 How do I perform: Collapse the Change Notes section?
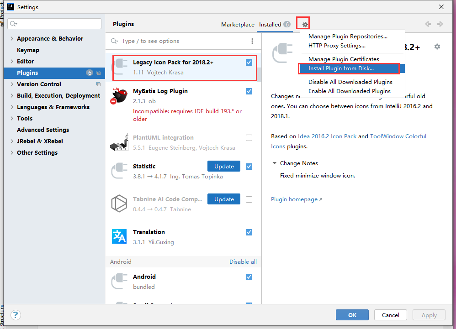pos(274,163)
